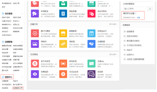The height and width of the screenshot is (92, 157).
Task: Open the purple puzzle 新搭配宝 icon
Action: coord(35,13)
